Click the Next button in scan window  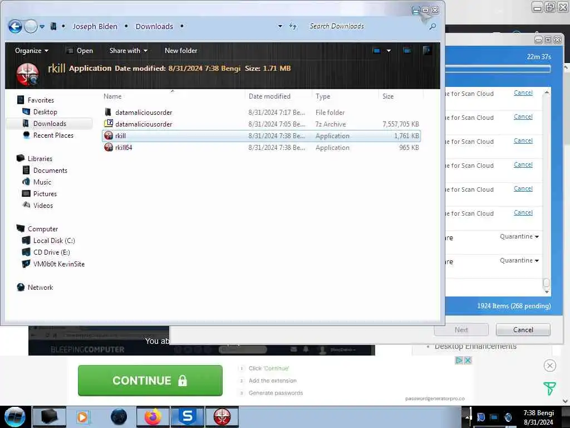(461, 330)
